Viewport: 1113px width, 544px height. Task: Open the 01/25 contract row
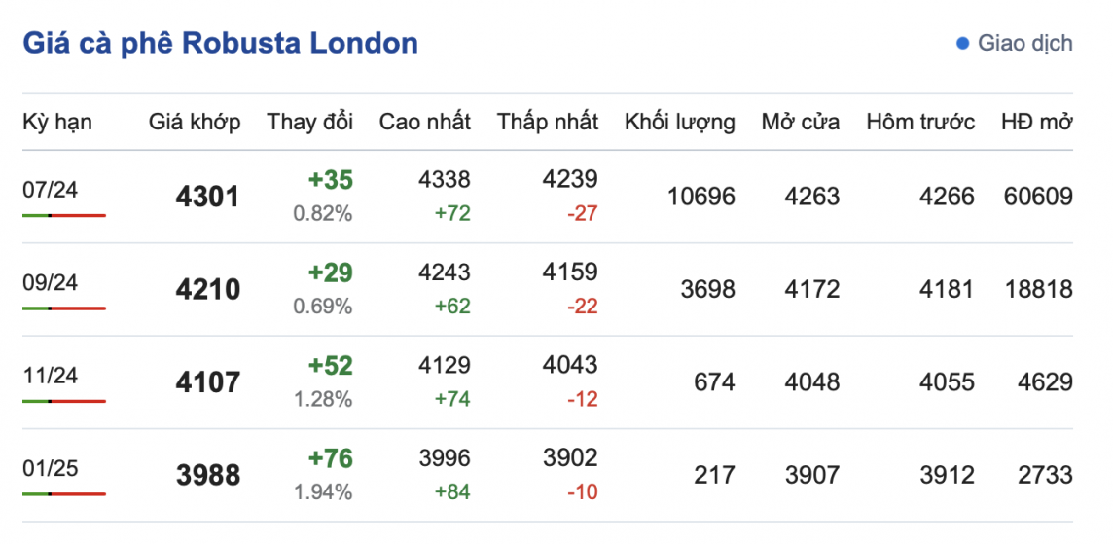pos(51,469)
